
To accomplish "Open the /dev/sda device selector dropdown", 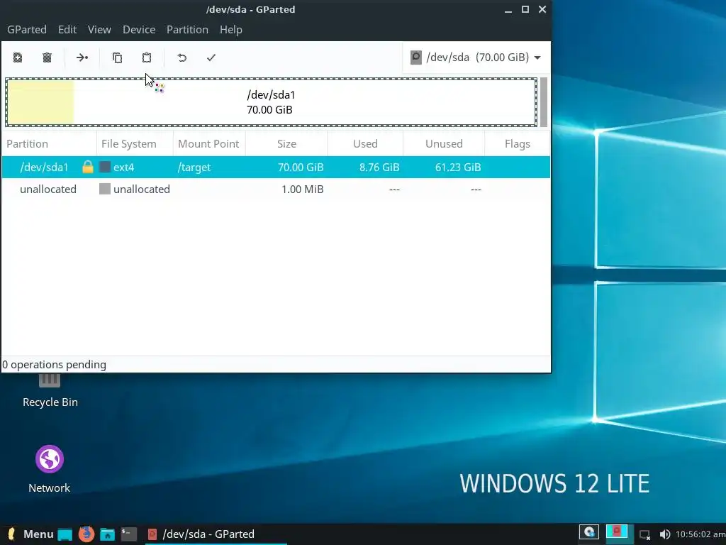I will click(x=476, y=57).
